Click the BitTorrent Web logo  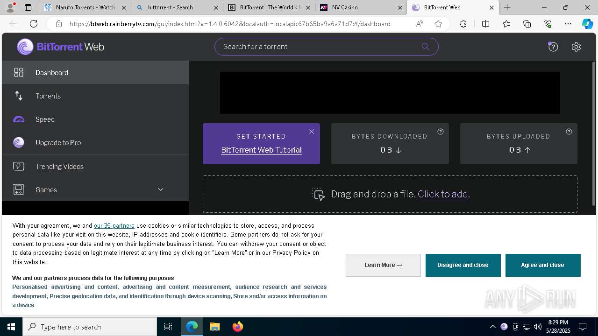pyautogui.click(x=61, y=47)
